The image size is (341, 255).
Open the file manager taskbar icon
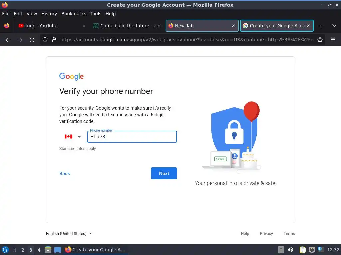48,250
